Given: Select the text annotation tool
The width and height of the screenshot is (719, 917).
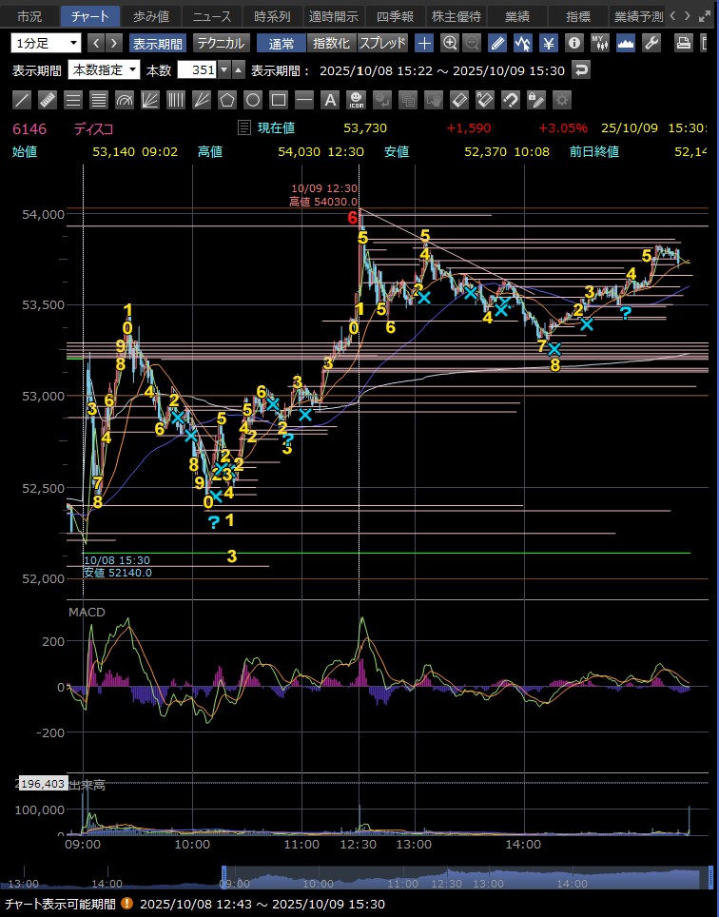Looking at the screenshot, I should [x=330, y=100].
